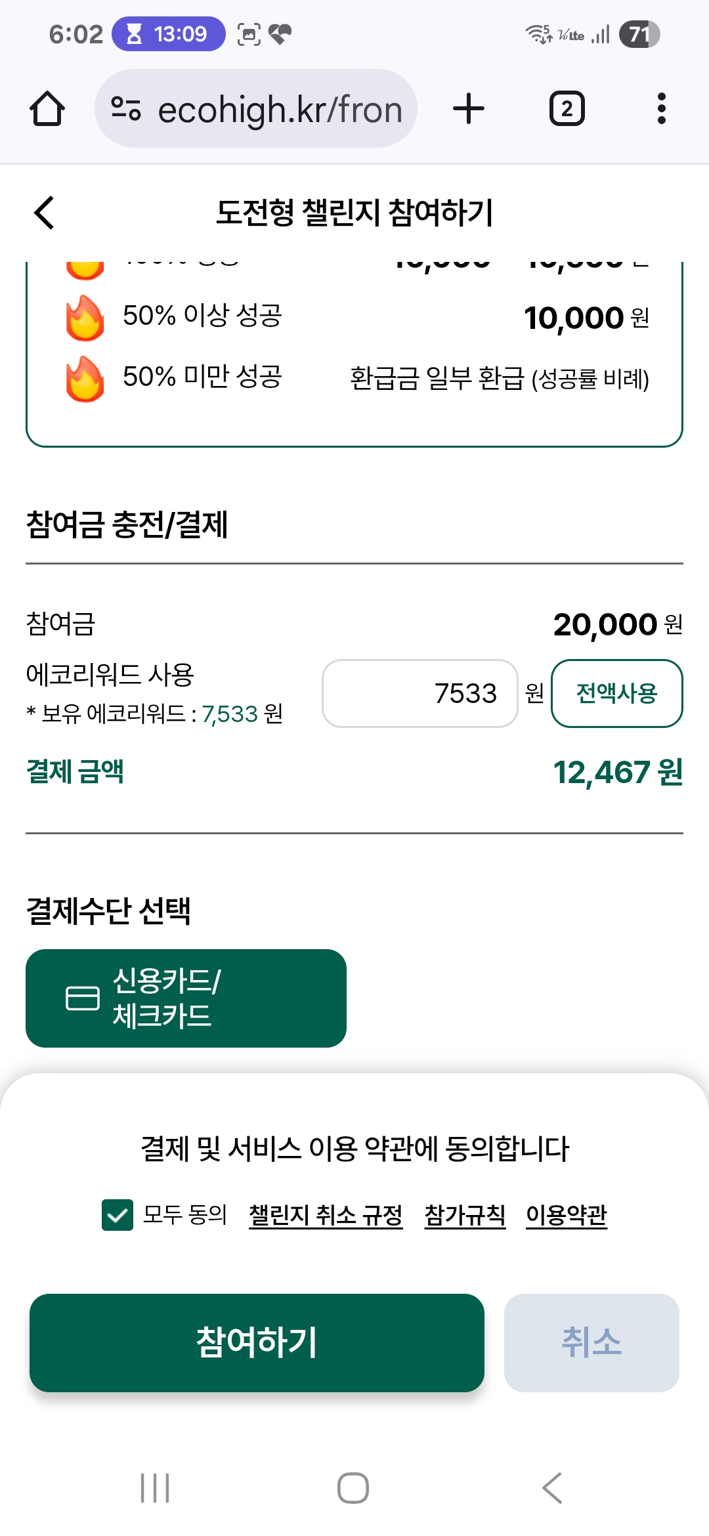The image size is (709, 1536).
Task: Tap the browser home icon
Action: click(x=47, y=108)
